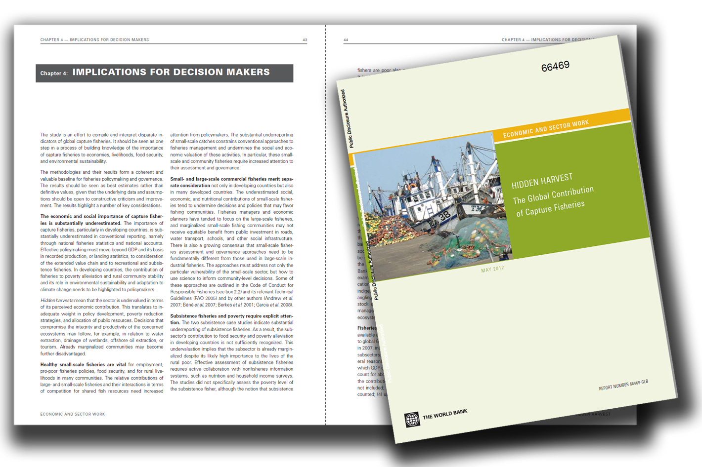Click paragraph starting 'The study is an effort'
Viewport: 702px width, 467px height.
pos(102,148)
